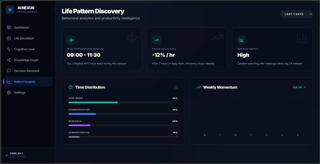Click the Knowledge Graph share icon
Image resolution: width=320 pixels, height=164 pixels.
pyautogui.click(x=9, y=60)
